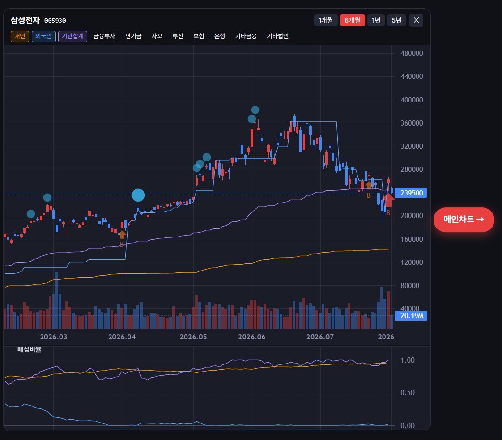Viewport: 502px width, 440px height.
Task: Click the volume label 20.19M
Action: (411, 316)
